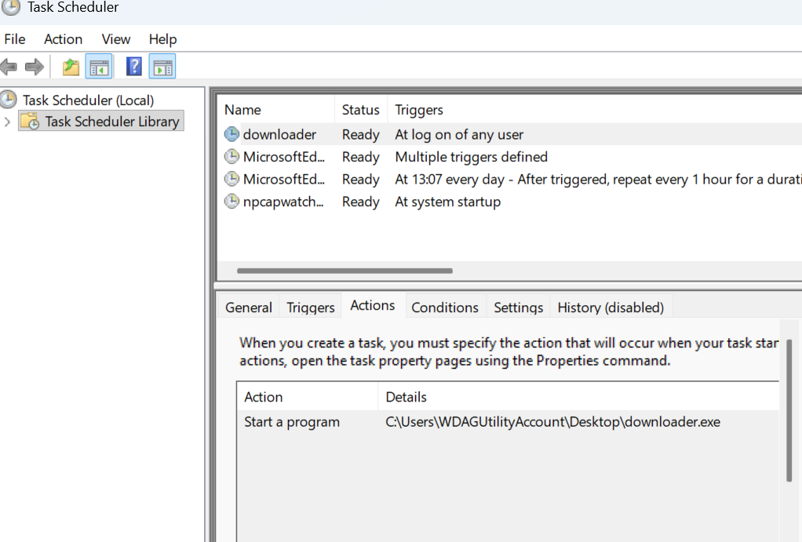This screenshot has height=542, width=802.
Task: Open the Action menu
Action: (63, 39)
